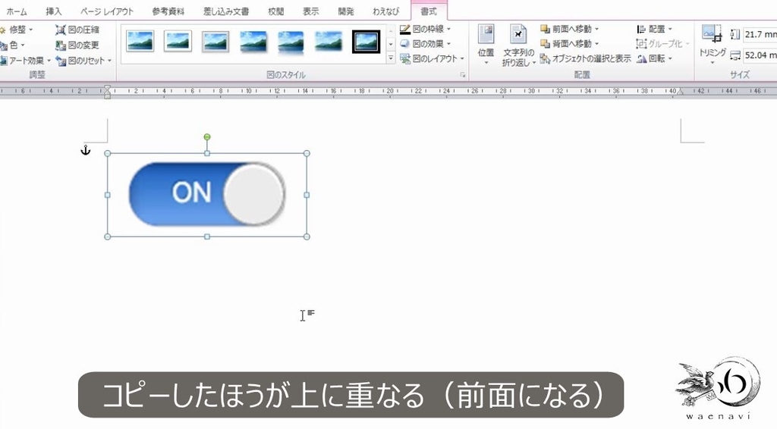Open 図のレイアウト picture layout menu
Screen dimensions: 777x429
[x=432, y=58]
